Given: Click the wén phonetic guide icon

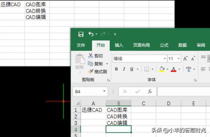Looking at the screenshot, I should tap(188, 69).
